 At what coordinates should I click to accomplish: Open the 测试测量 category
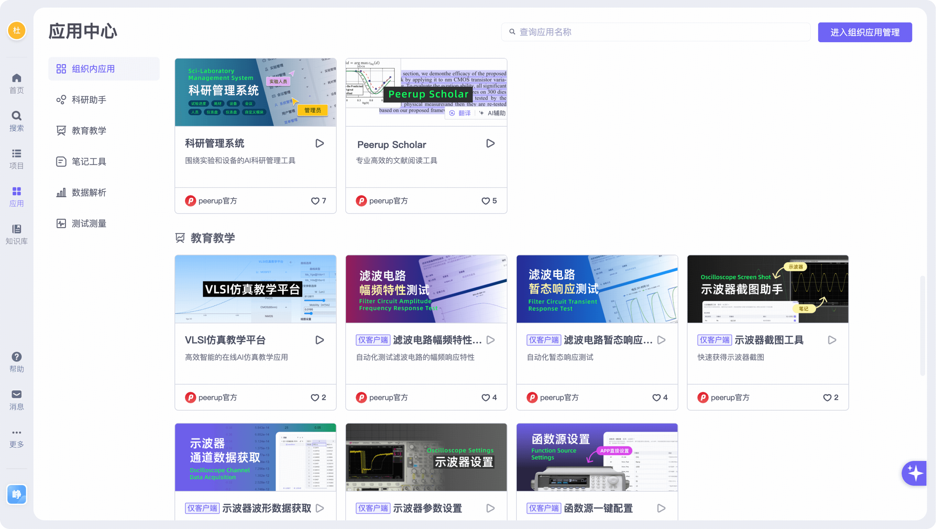[x=89, y=224]
